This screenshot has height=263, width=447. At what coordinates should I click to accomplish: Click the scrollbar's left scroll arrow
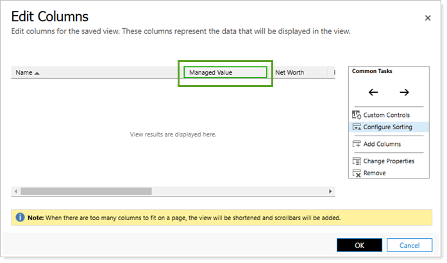(15, 191)
